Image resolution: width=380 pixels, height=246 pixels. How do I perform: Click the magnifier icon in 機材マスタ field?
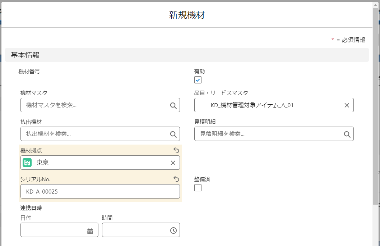click(x=173, y=105)
